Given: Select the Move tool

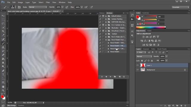Looking at the screenshot, I should (x=3, y=16).
